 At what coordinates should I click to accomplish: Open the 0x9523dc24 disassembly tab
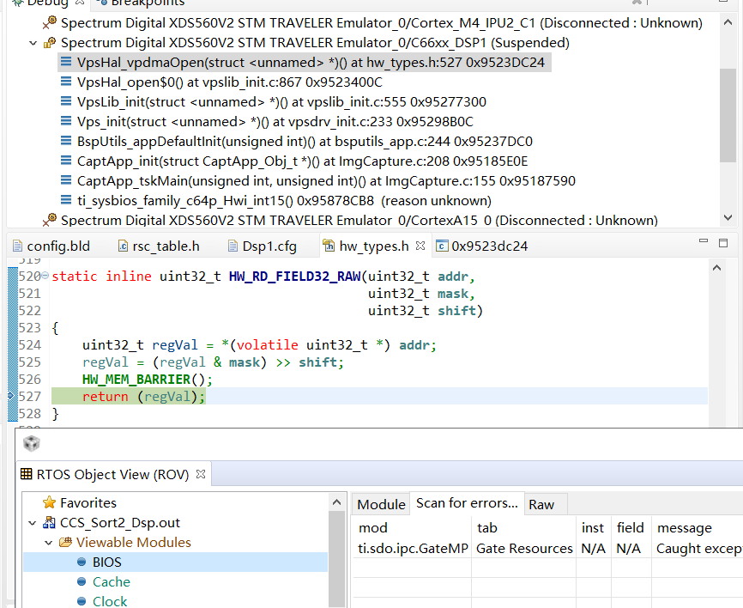[x=482, y=246]
